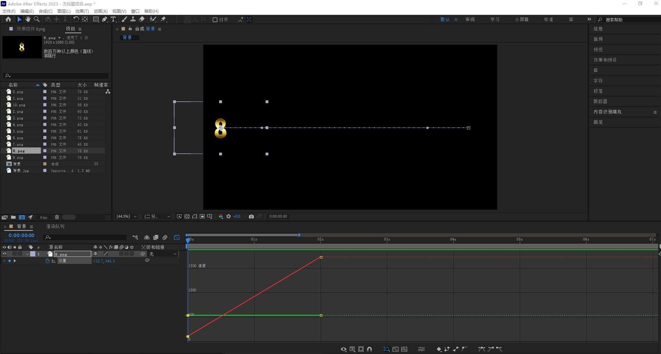The height and width of the screenshot is (354, 661).
Task: Click the 8.png layer label color swatch
Action: point(33,254)
